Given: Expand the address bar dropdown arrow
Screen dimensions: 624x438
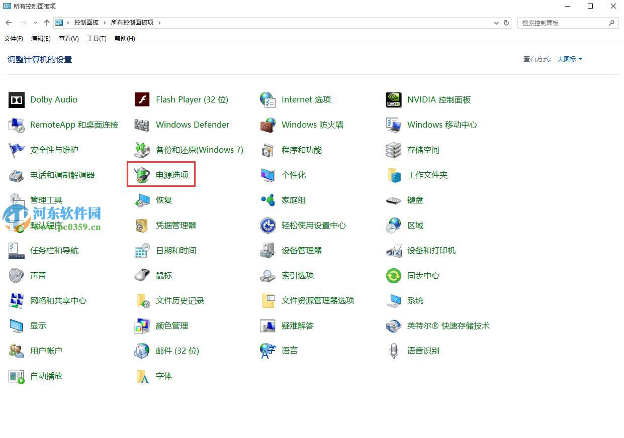Looking at the screenshot, I should click(x=496, y=23).
